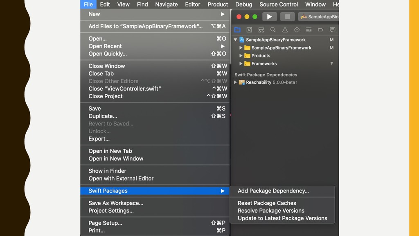419x236 pixels.
Task: Collapse the SampleAppBinaryFramework project root
Action: pos(235,40)
